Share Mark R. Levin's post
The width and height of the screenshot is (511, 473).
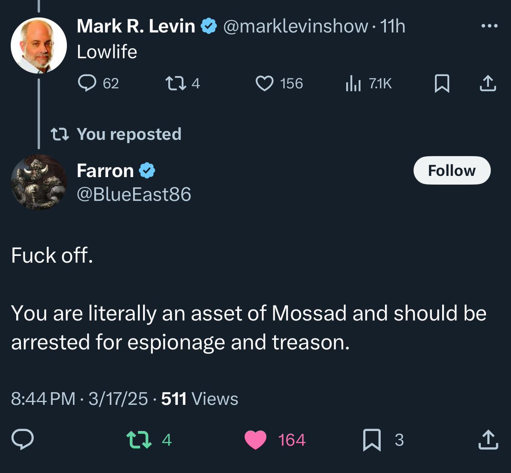(488, 83)
